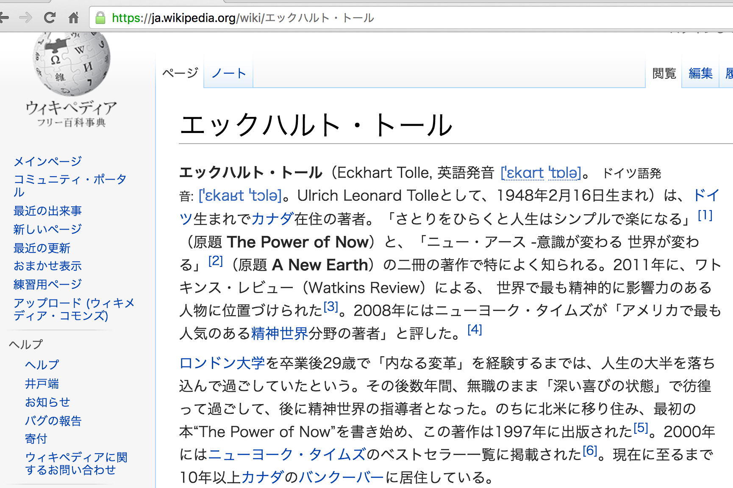733x488 pixels.
Task: Open 練習用ページ sandbox link
Action: pos(47,284)
